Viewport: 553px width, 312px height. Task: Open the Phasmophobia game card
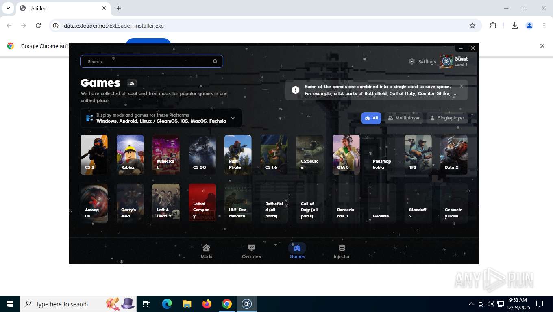382,155
